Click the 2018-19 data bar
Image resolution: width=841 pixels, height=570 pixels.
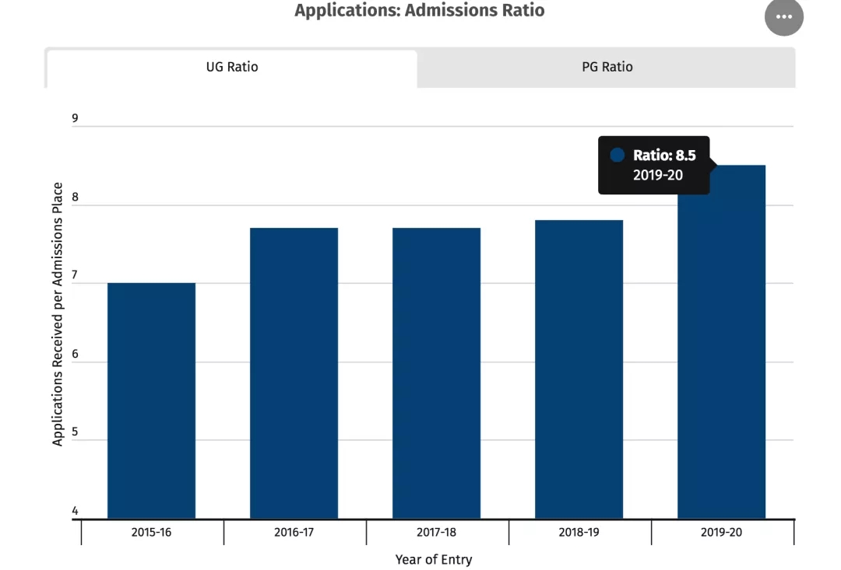click(x=579, y=369)
